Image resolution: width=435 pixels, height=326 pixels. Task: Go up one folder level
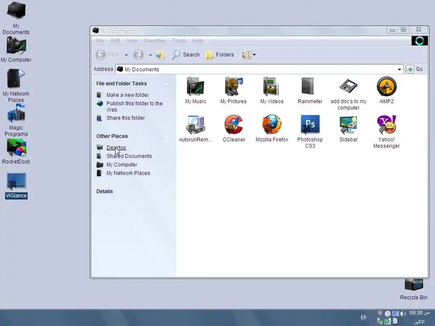pos(160,55)
